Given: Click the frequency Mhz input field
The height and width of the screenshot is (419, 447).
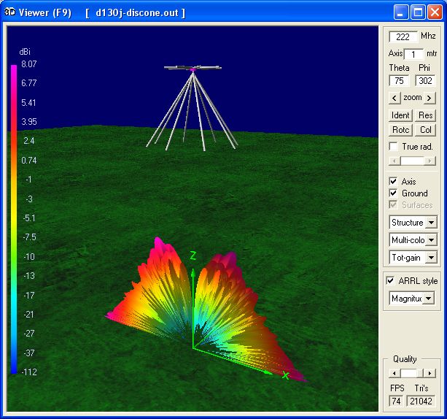Looking at the screenshot, I should [402, 36].
